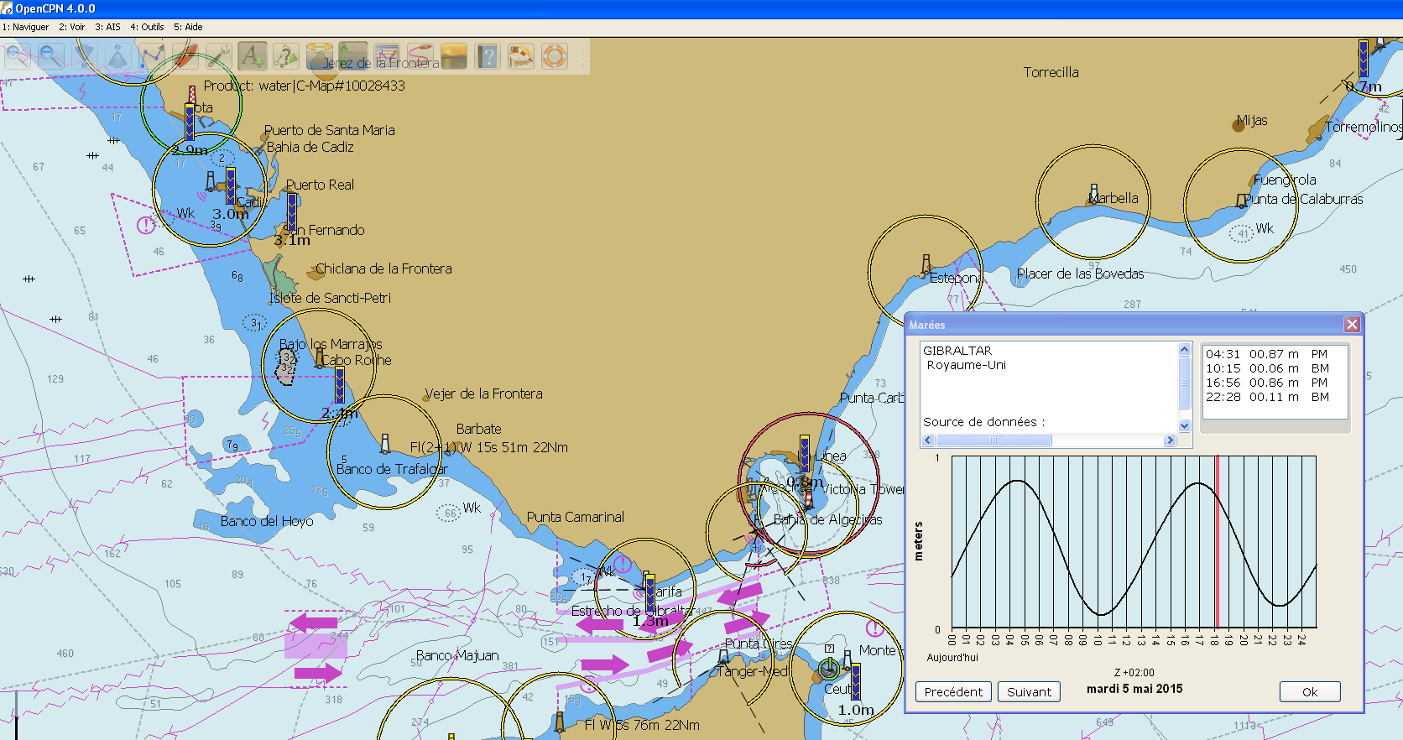This screenshot has width=1403, height=740.
Task: Click the lifebuoy with flag toolbar icon
Action: tap(520, 56)
